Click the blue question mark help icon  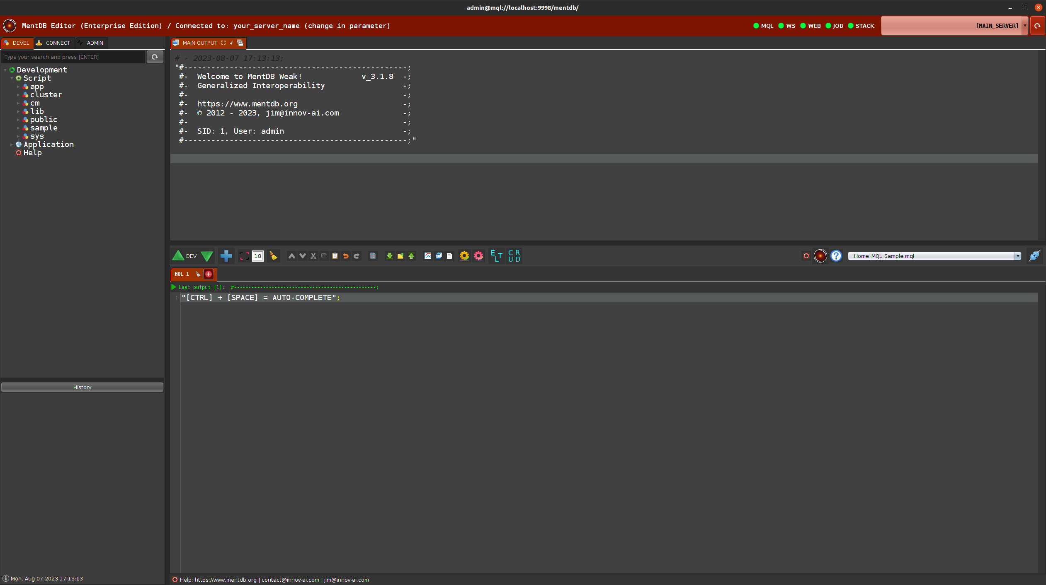836,256
